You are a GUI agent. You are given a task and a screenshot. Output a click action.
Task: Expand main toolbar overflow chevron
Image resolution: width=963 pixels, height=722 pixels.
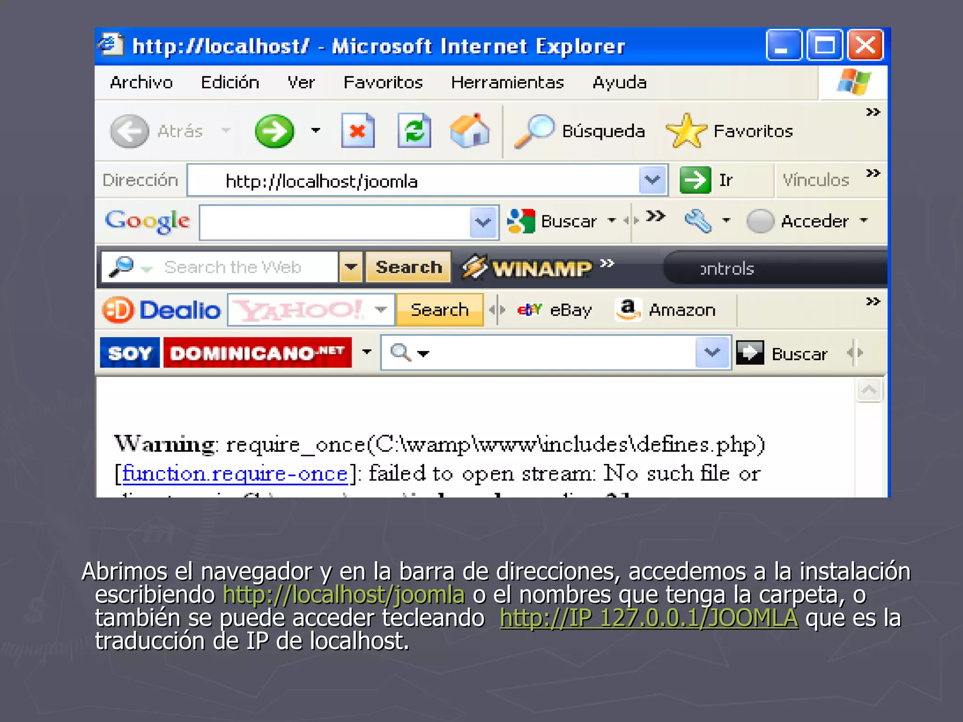tap(873, 112)
